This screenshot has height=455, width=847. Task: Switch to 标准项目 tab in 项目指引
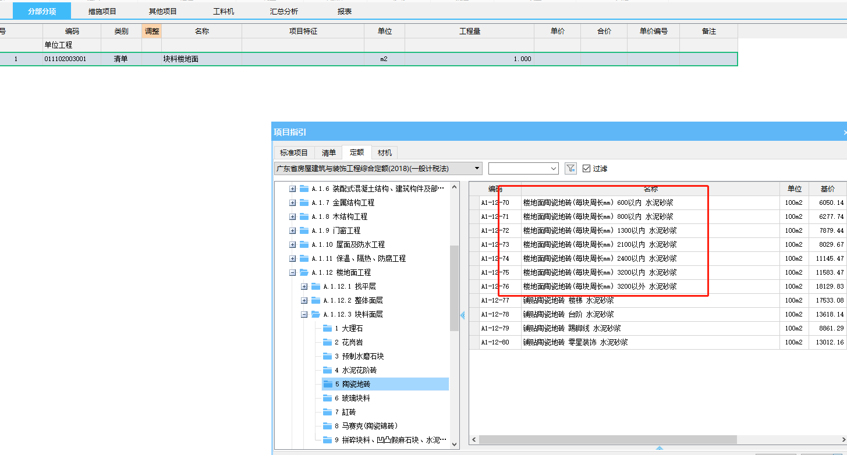point(294,152)
